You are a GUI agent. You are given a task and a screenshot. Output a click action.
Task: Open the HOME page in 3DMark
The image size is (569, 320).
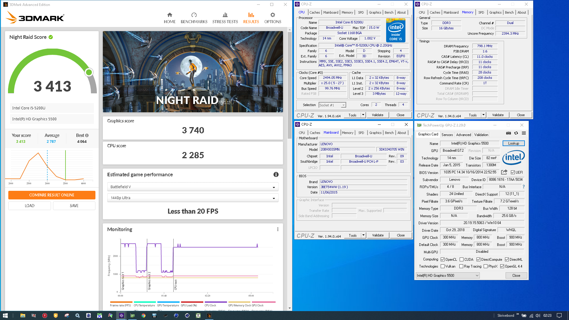pyautogui.click(x=170, y=18)
